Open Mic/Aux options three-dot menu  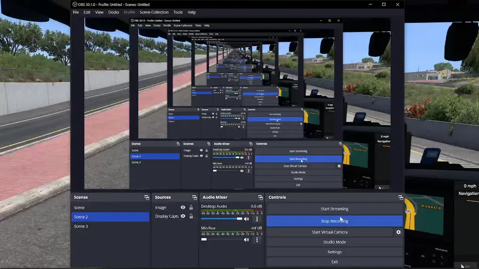(257, 240)
